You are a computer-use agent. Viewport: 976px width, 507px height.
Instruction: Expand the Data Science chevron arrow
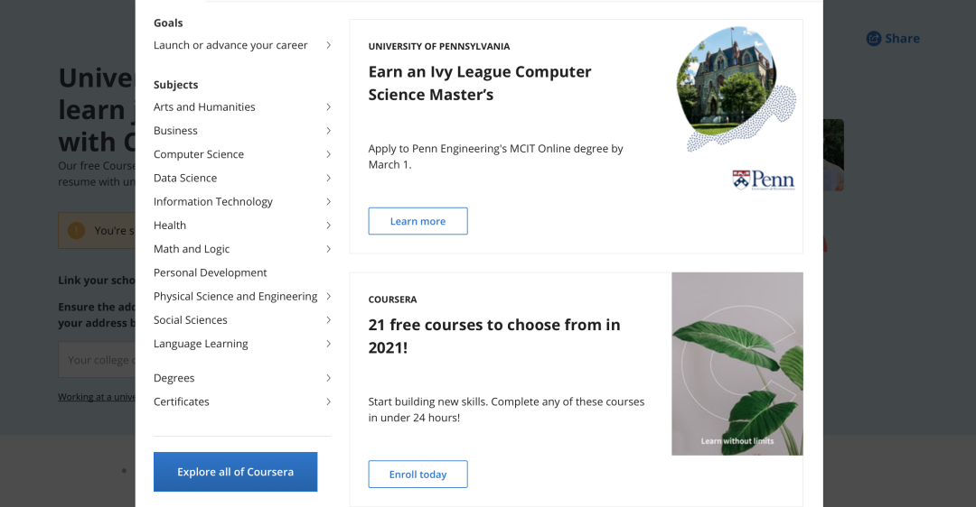pyautogui.click(x=329, y=178)
